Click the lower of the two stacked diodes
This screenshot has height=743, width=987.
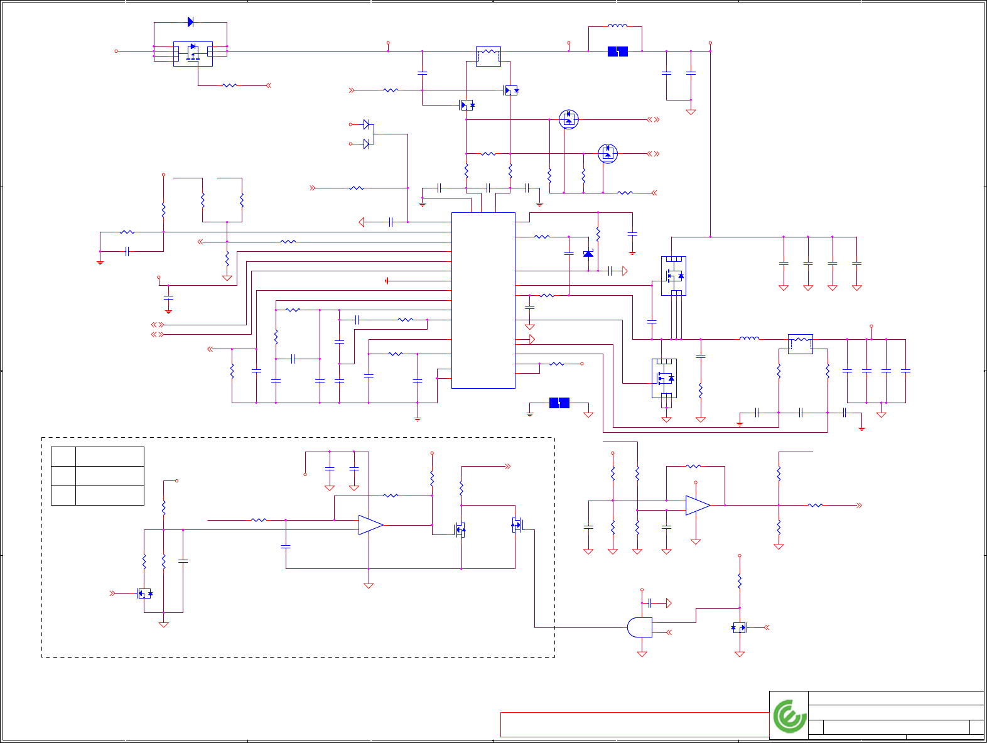click(367, 144)
